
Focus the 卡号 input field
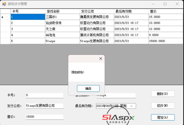click(45, 95)
